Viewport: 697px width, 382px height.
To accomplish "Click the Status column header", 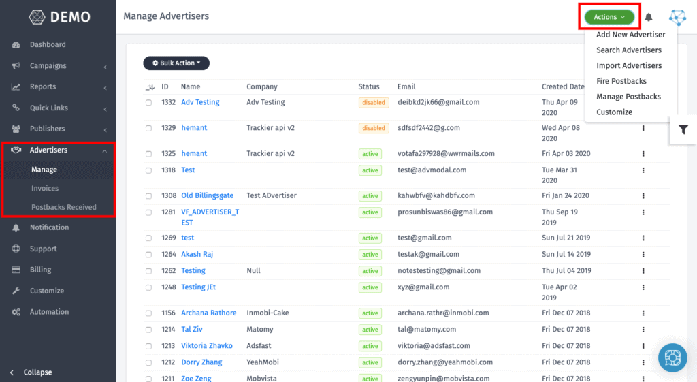I will 369,86.
